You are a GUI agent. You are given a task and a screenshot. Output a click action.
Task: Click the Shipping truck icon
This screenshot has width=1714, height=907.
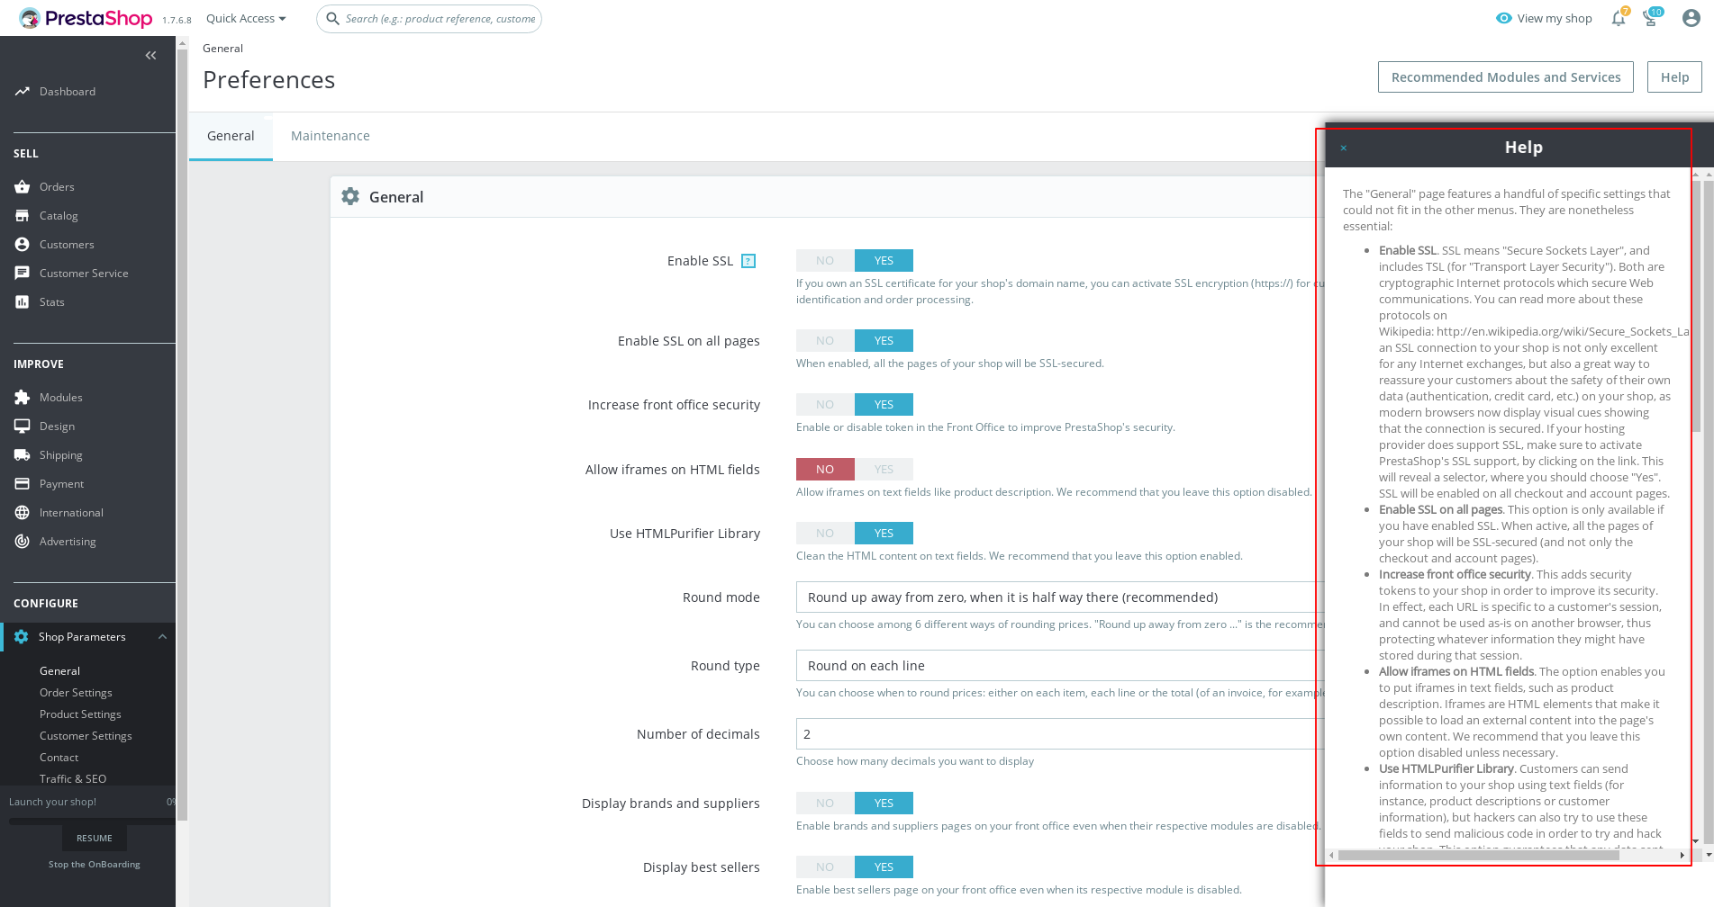tap(22, 455)
